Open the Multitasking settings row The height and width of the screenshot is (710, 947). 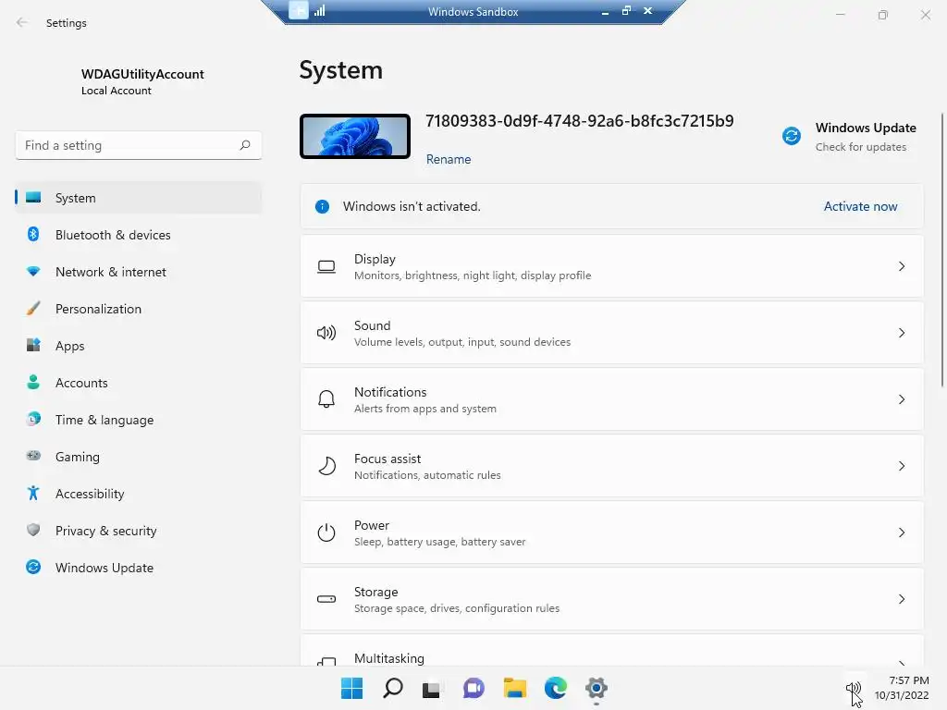click(x=612, y=650)
